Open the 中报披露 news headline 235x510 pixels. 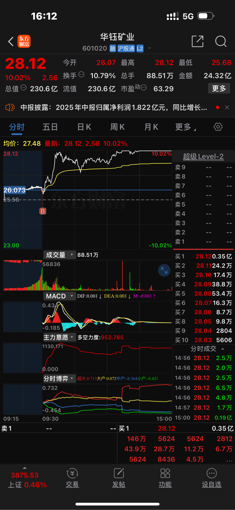coord(114,108)
